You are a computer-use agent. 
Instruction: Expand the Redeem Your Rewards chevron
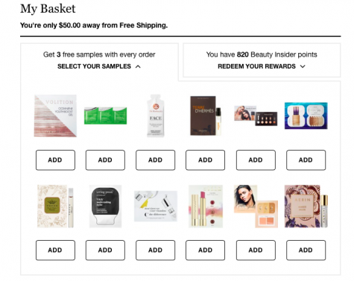(303, 66)
